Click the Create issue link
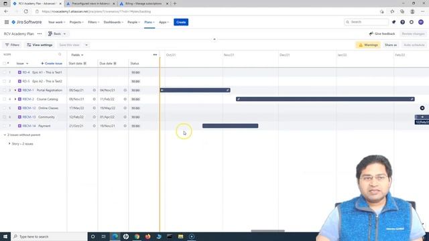This screenshot has height=241, width=429. click(x=52, y=64)
